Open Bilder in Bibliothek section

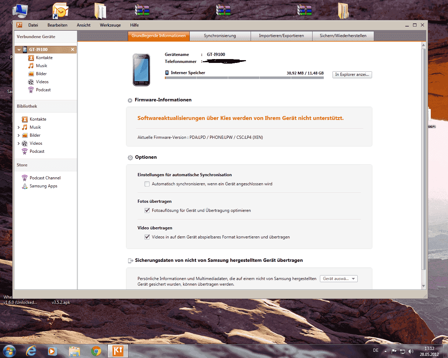(x=31, y=135)
